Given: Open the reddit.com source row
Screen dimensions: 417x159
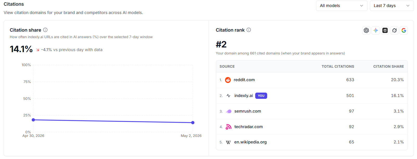Looking at the screenshot, I should click(x=312, y=80).
